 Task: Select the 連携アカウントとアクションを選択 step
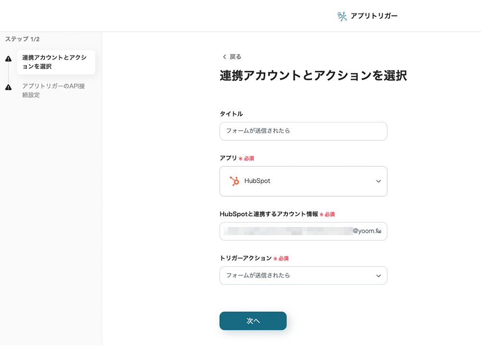click(x=56, y=62)
